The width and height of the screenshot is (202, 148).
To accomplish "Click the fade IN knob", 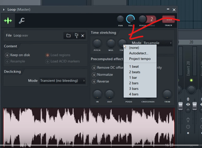I will click(97, 94).
